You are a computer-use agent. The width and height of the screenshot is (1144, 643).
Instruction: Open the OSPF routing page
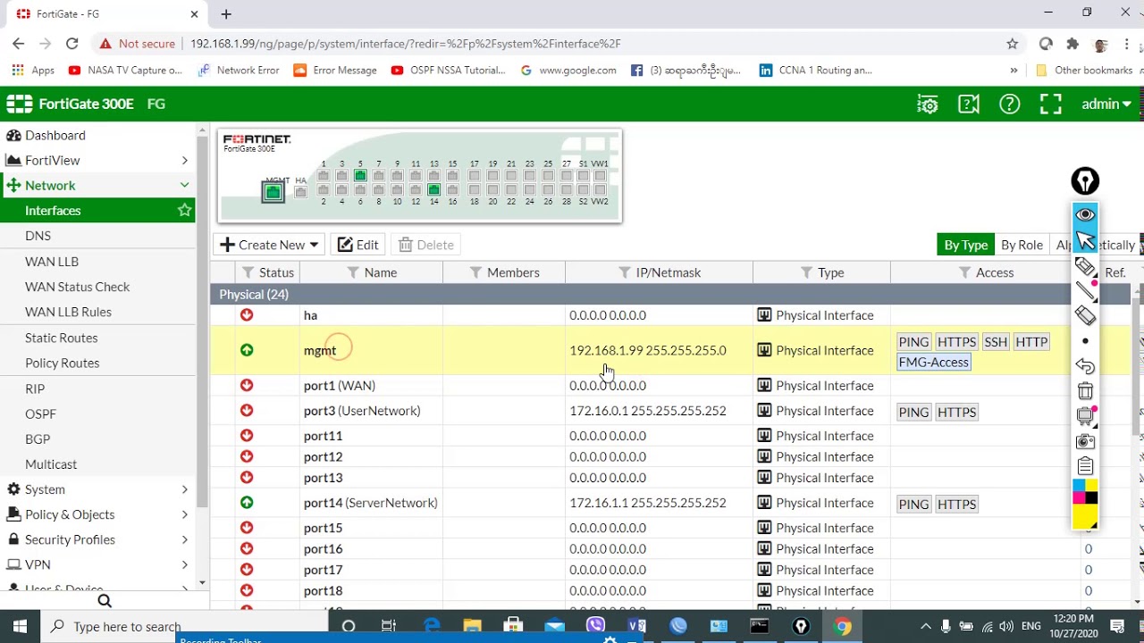pyautogui.click(x=40, y=414)
